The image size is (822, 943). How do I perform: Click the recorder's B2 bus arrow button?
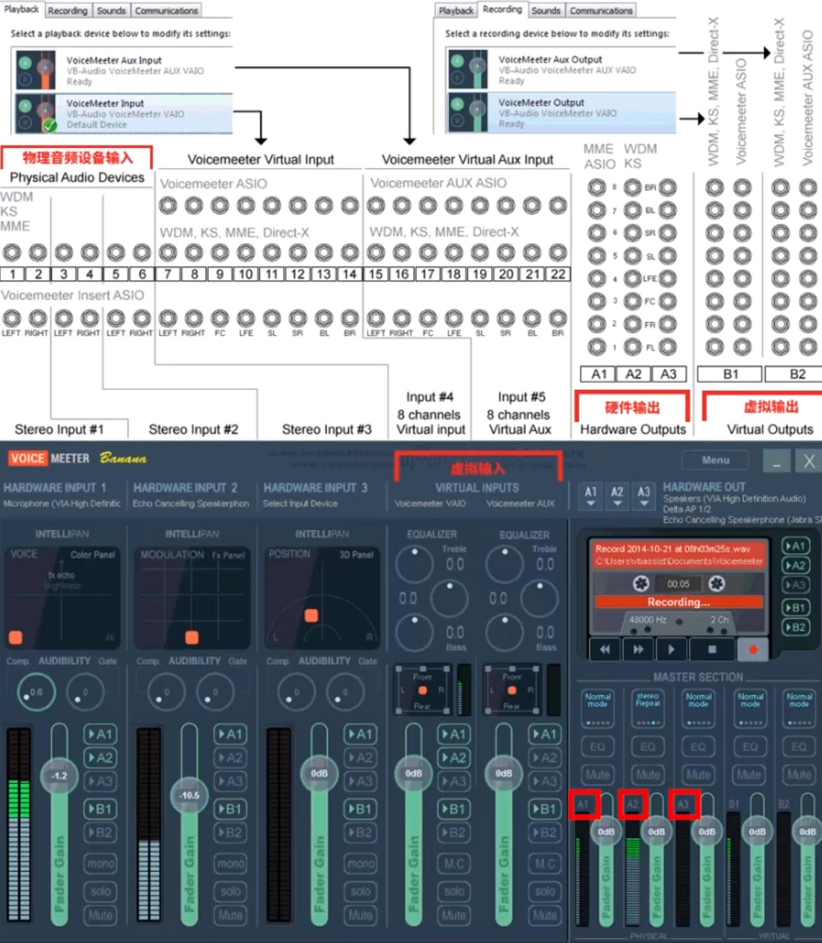(795, 628)
